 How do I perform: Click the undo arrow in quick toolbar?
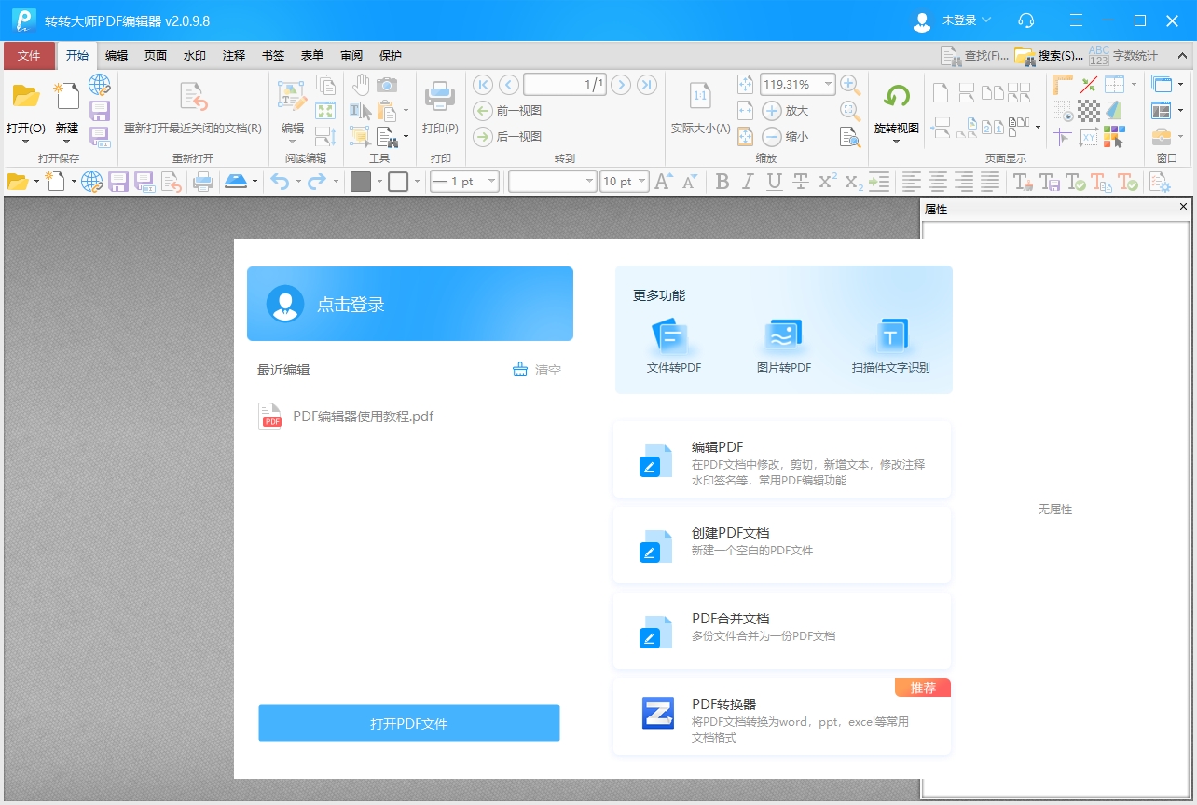pos(280,182)
